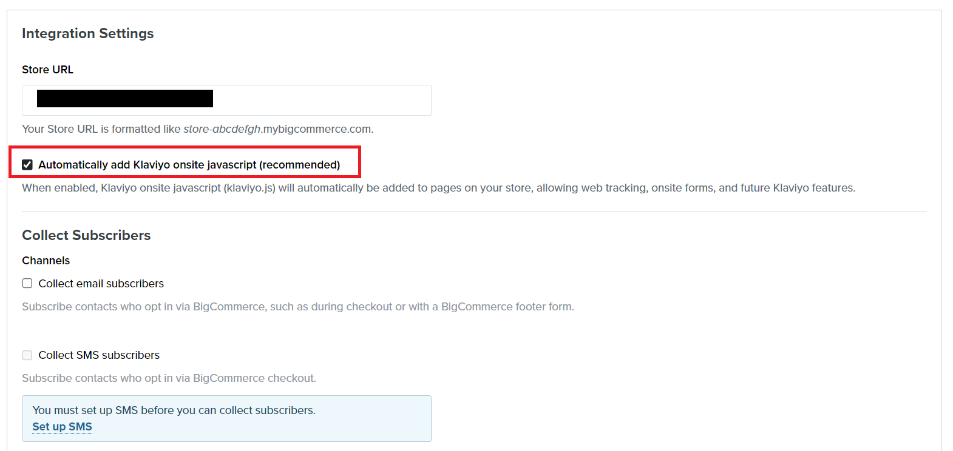Click the klaviyo.js 'When enabled' description

click(438, 188)
